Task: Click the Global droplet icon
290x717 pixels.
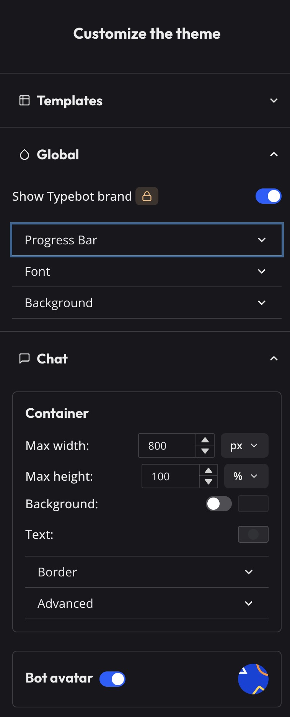Action: tap(24, 155)
